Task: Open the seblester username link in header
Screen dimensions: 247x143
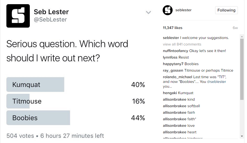Action: coord(183,10)
